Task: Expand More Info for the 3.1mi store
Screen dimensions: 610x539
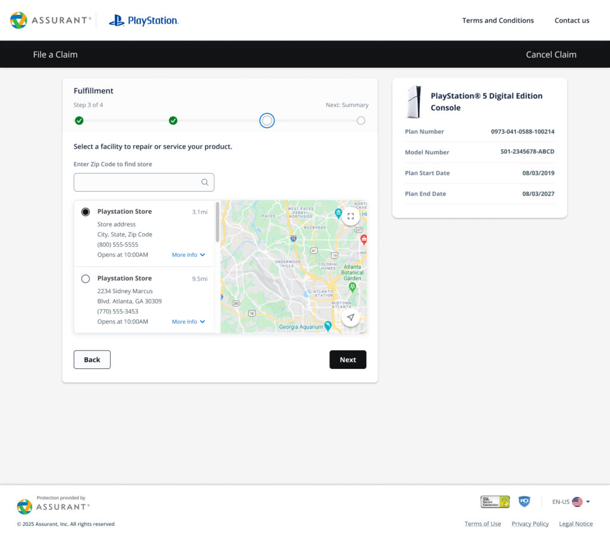Action: (x=188, y=255)
